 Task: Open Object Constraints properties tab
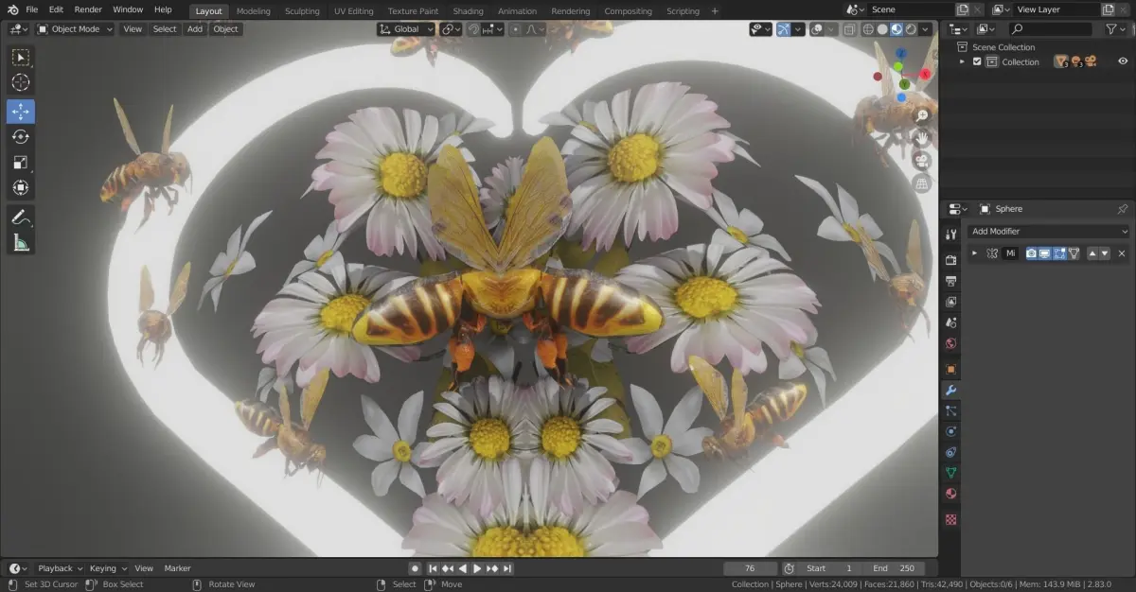pyautogui.click(x=951, y=452)
